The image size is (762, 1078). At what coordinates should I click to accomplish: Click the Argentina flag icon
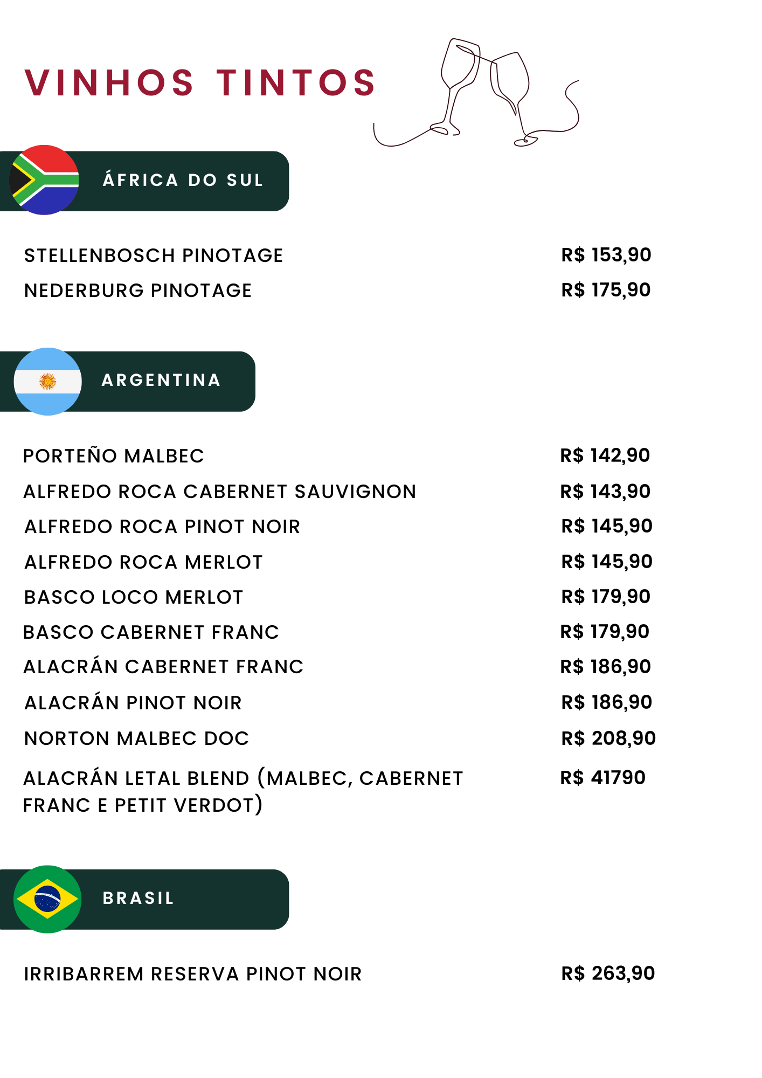point(47,382)
